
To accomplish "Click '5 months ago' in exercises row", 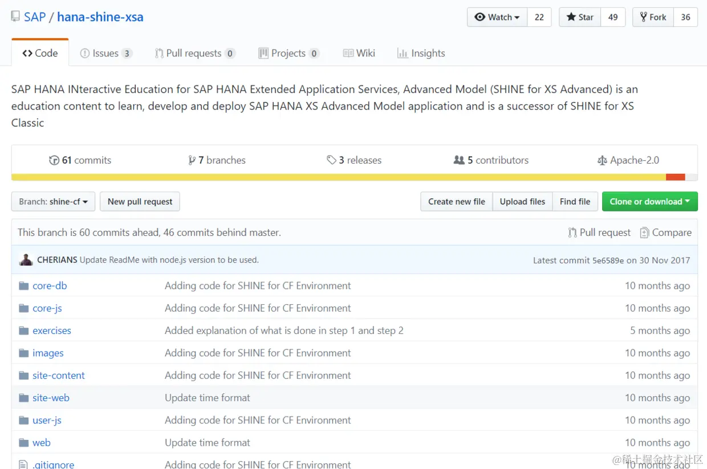I will [660, 331].
